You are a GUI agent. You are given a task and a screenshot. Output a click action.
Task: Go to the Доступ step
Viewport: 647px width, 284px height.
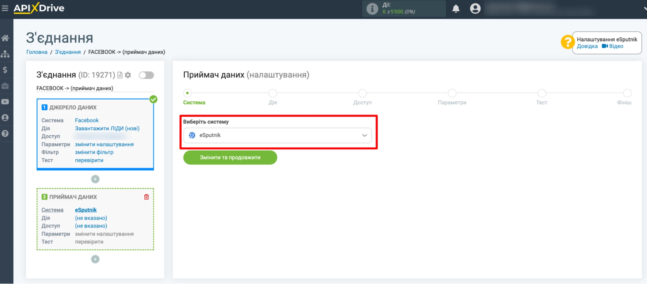[362, 102]
